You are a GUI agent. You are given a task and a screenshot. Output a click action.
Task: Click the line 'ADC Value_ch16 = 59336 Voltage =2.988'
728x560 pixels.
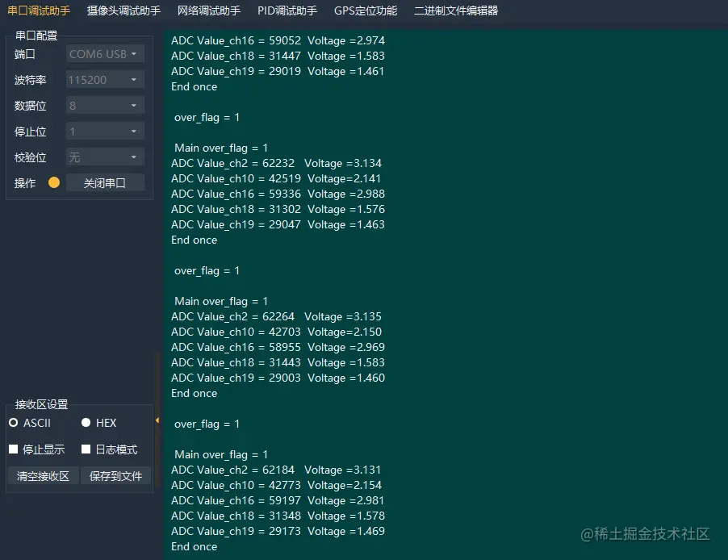coord(278,194)
